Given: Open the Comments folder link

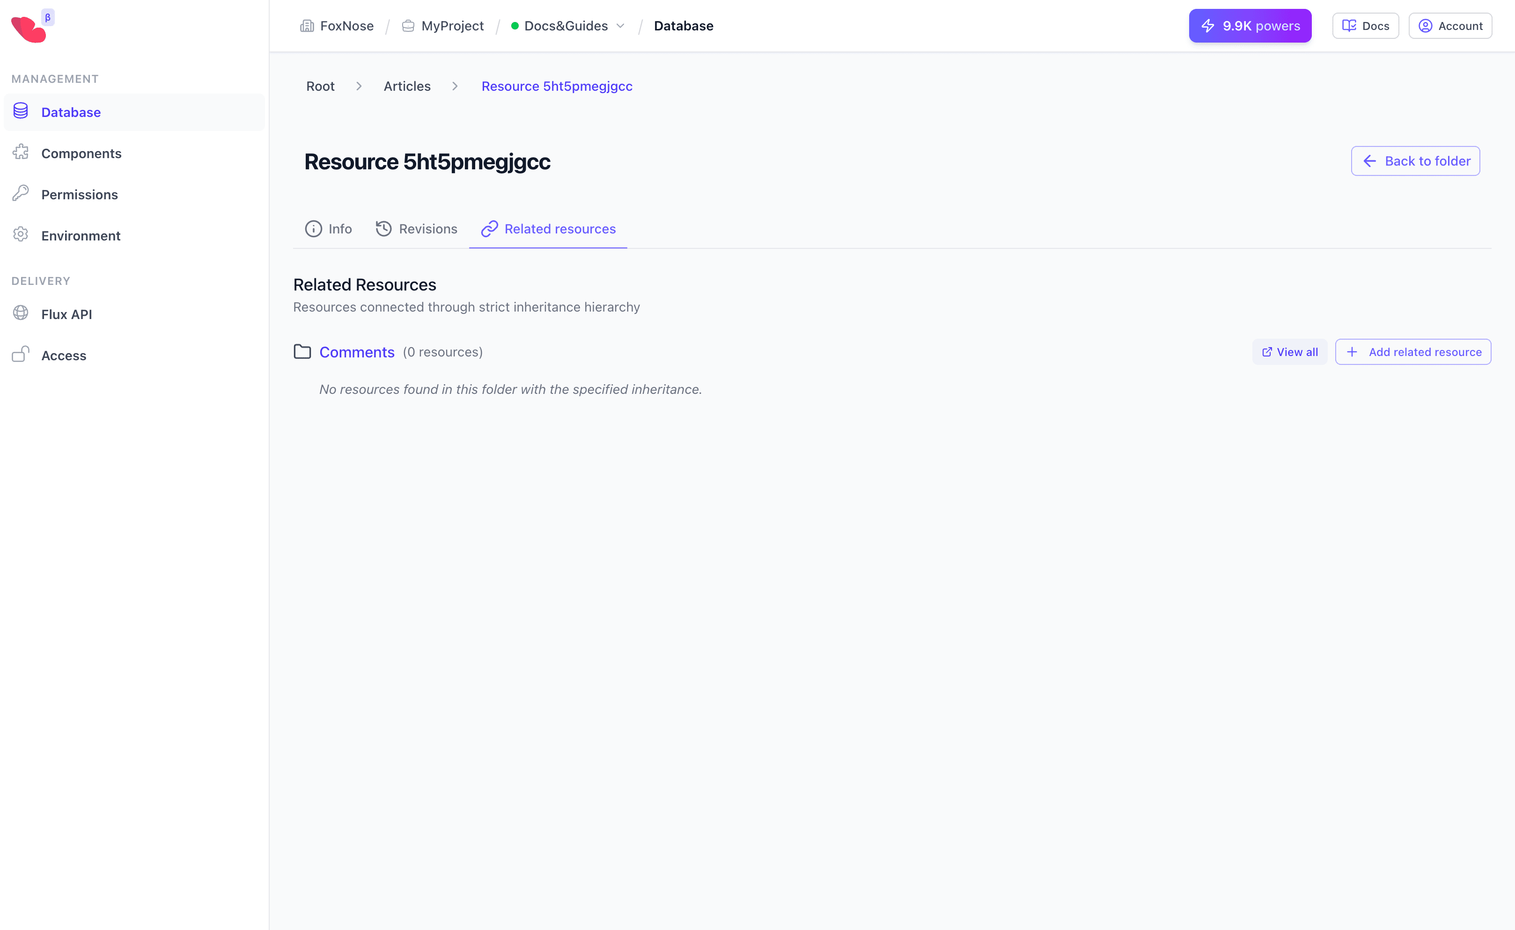Looking at the screenshot, I should (357, 351).
